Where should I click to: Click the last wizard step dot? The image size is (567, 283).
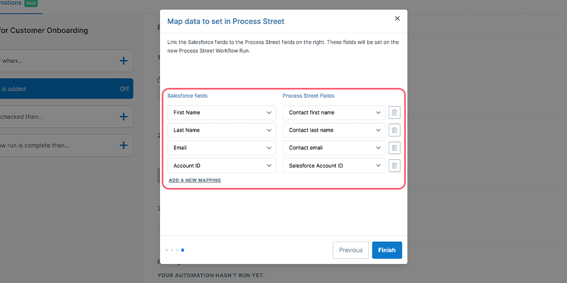tap(183, 250)
